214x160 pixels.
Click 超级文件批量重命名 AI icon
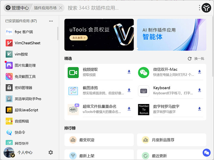click(73, 109)
